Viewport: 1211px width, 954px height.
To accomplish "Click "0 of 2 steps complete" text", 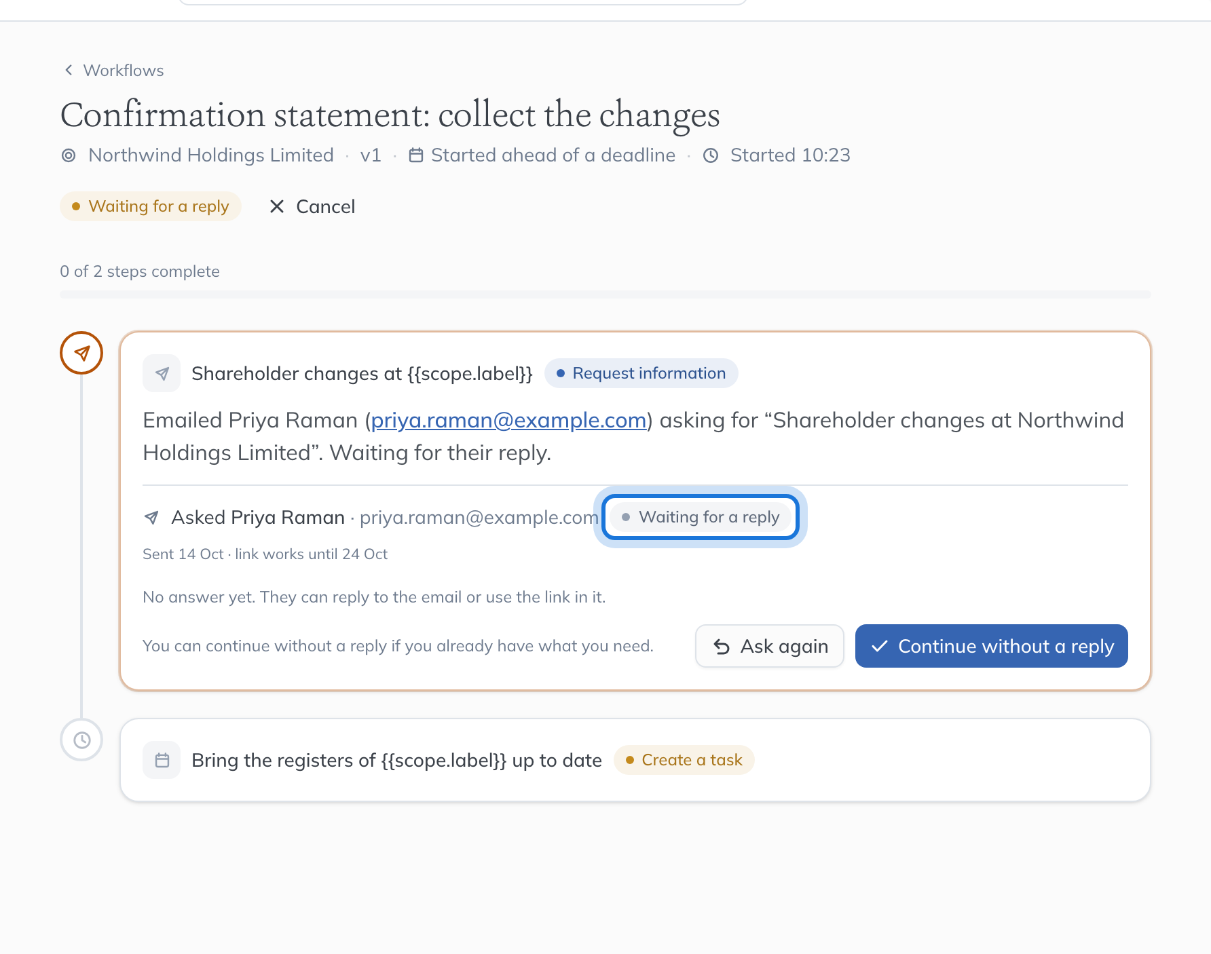I will tap(140, 271).
